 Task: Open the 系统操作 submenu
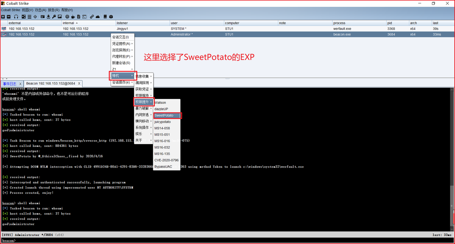[x=144, y=127]
